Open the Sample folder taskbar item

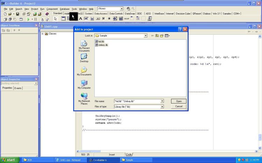click(x=136, y=160)
